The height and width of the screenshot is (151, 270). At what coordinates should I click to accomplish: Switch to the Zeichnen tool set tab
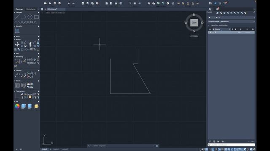[x=19, y=9]
